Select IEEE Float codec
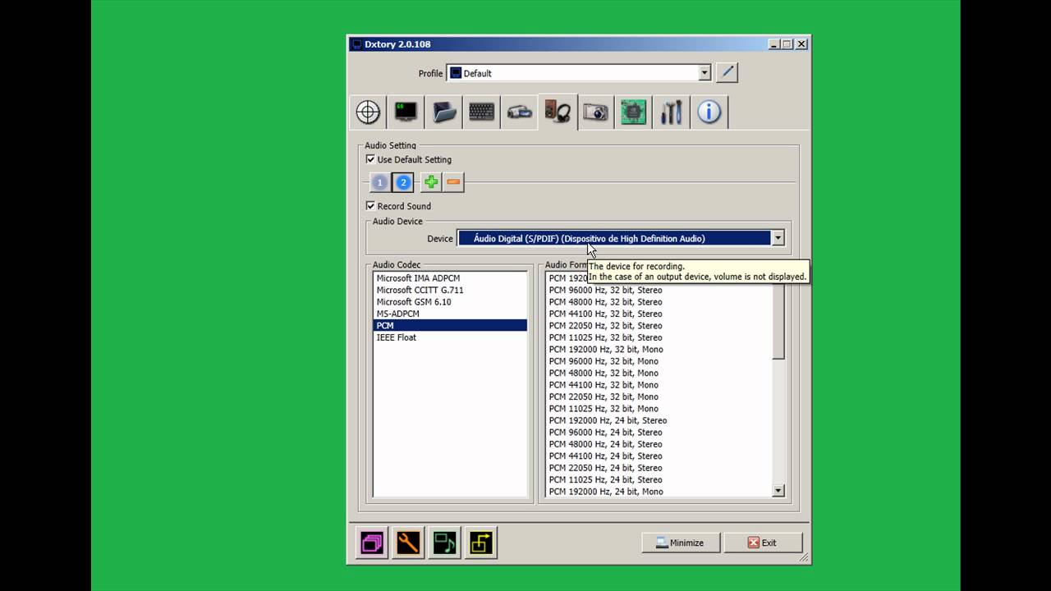This screenshot has width=1051, height=591. click(x=450, y=337)
